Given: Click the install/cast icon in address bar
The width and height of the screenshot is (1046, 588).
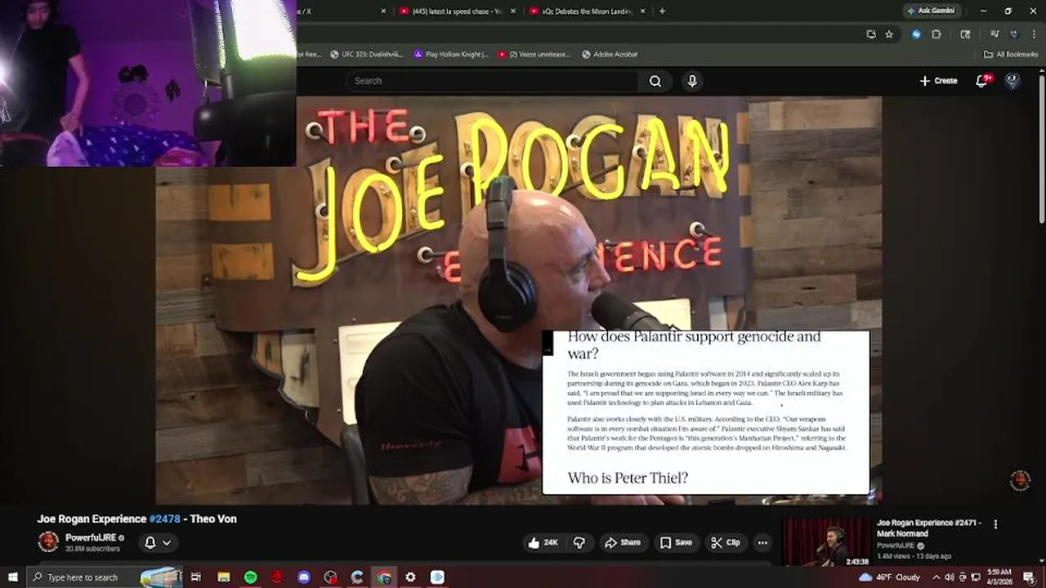Looking at the screenshot, I should click(871, 34).
